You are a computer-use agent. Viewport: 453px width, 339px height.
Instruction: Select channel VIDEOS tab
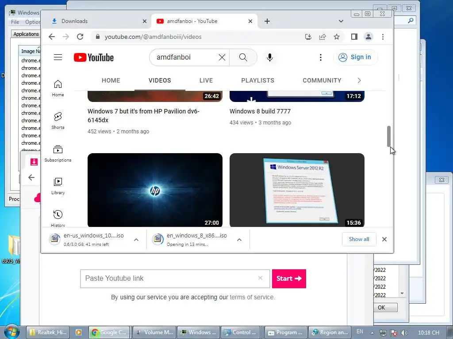click(160, 80)
